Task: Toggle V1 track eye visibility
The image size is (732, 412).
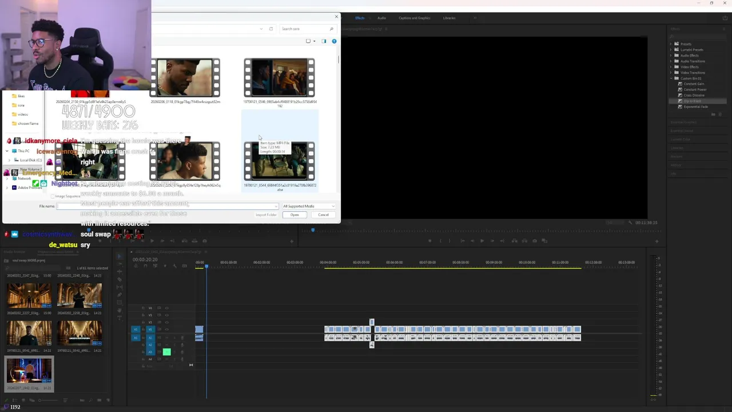Action: tap(166, 329)
